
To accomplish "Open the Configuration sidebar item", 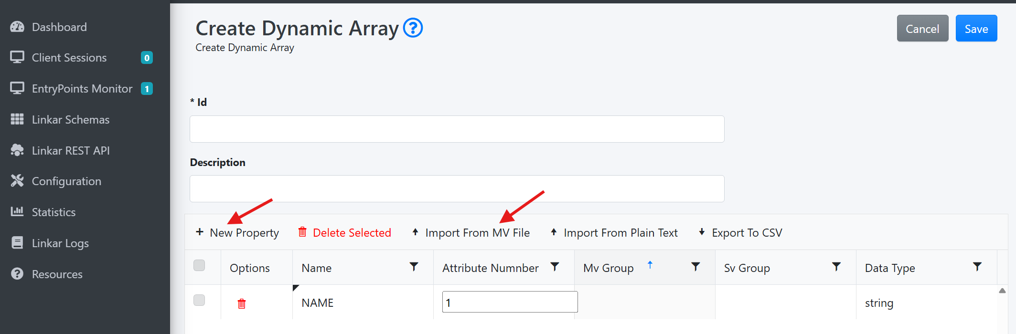I will click(66, 181).
